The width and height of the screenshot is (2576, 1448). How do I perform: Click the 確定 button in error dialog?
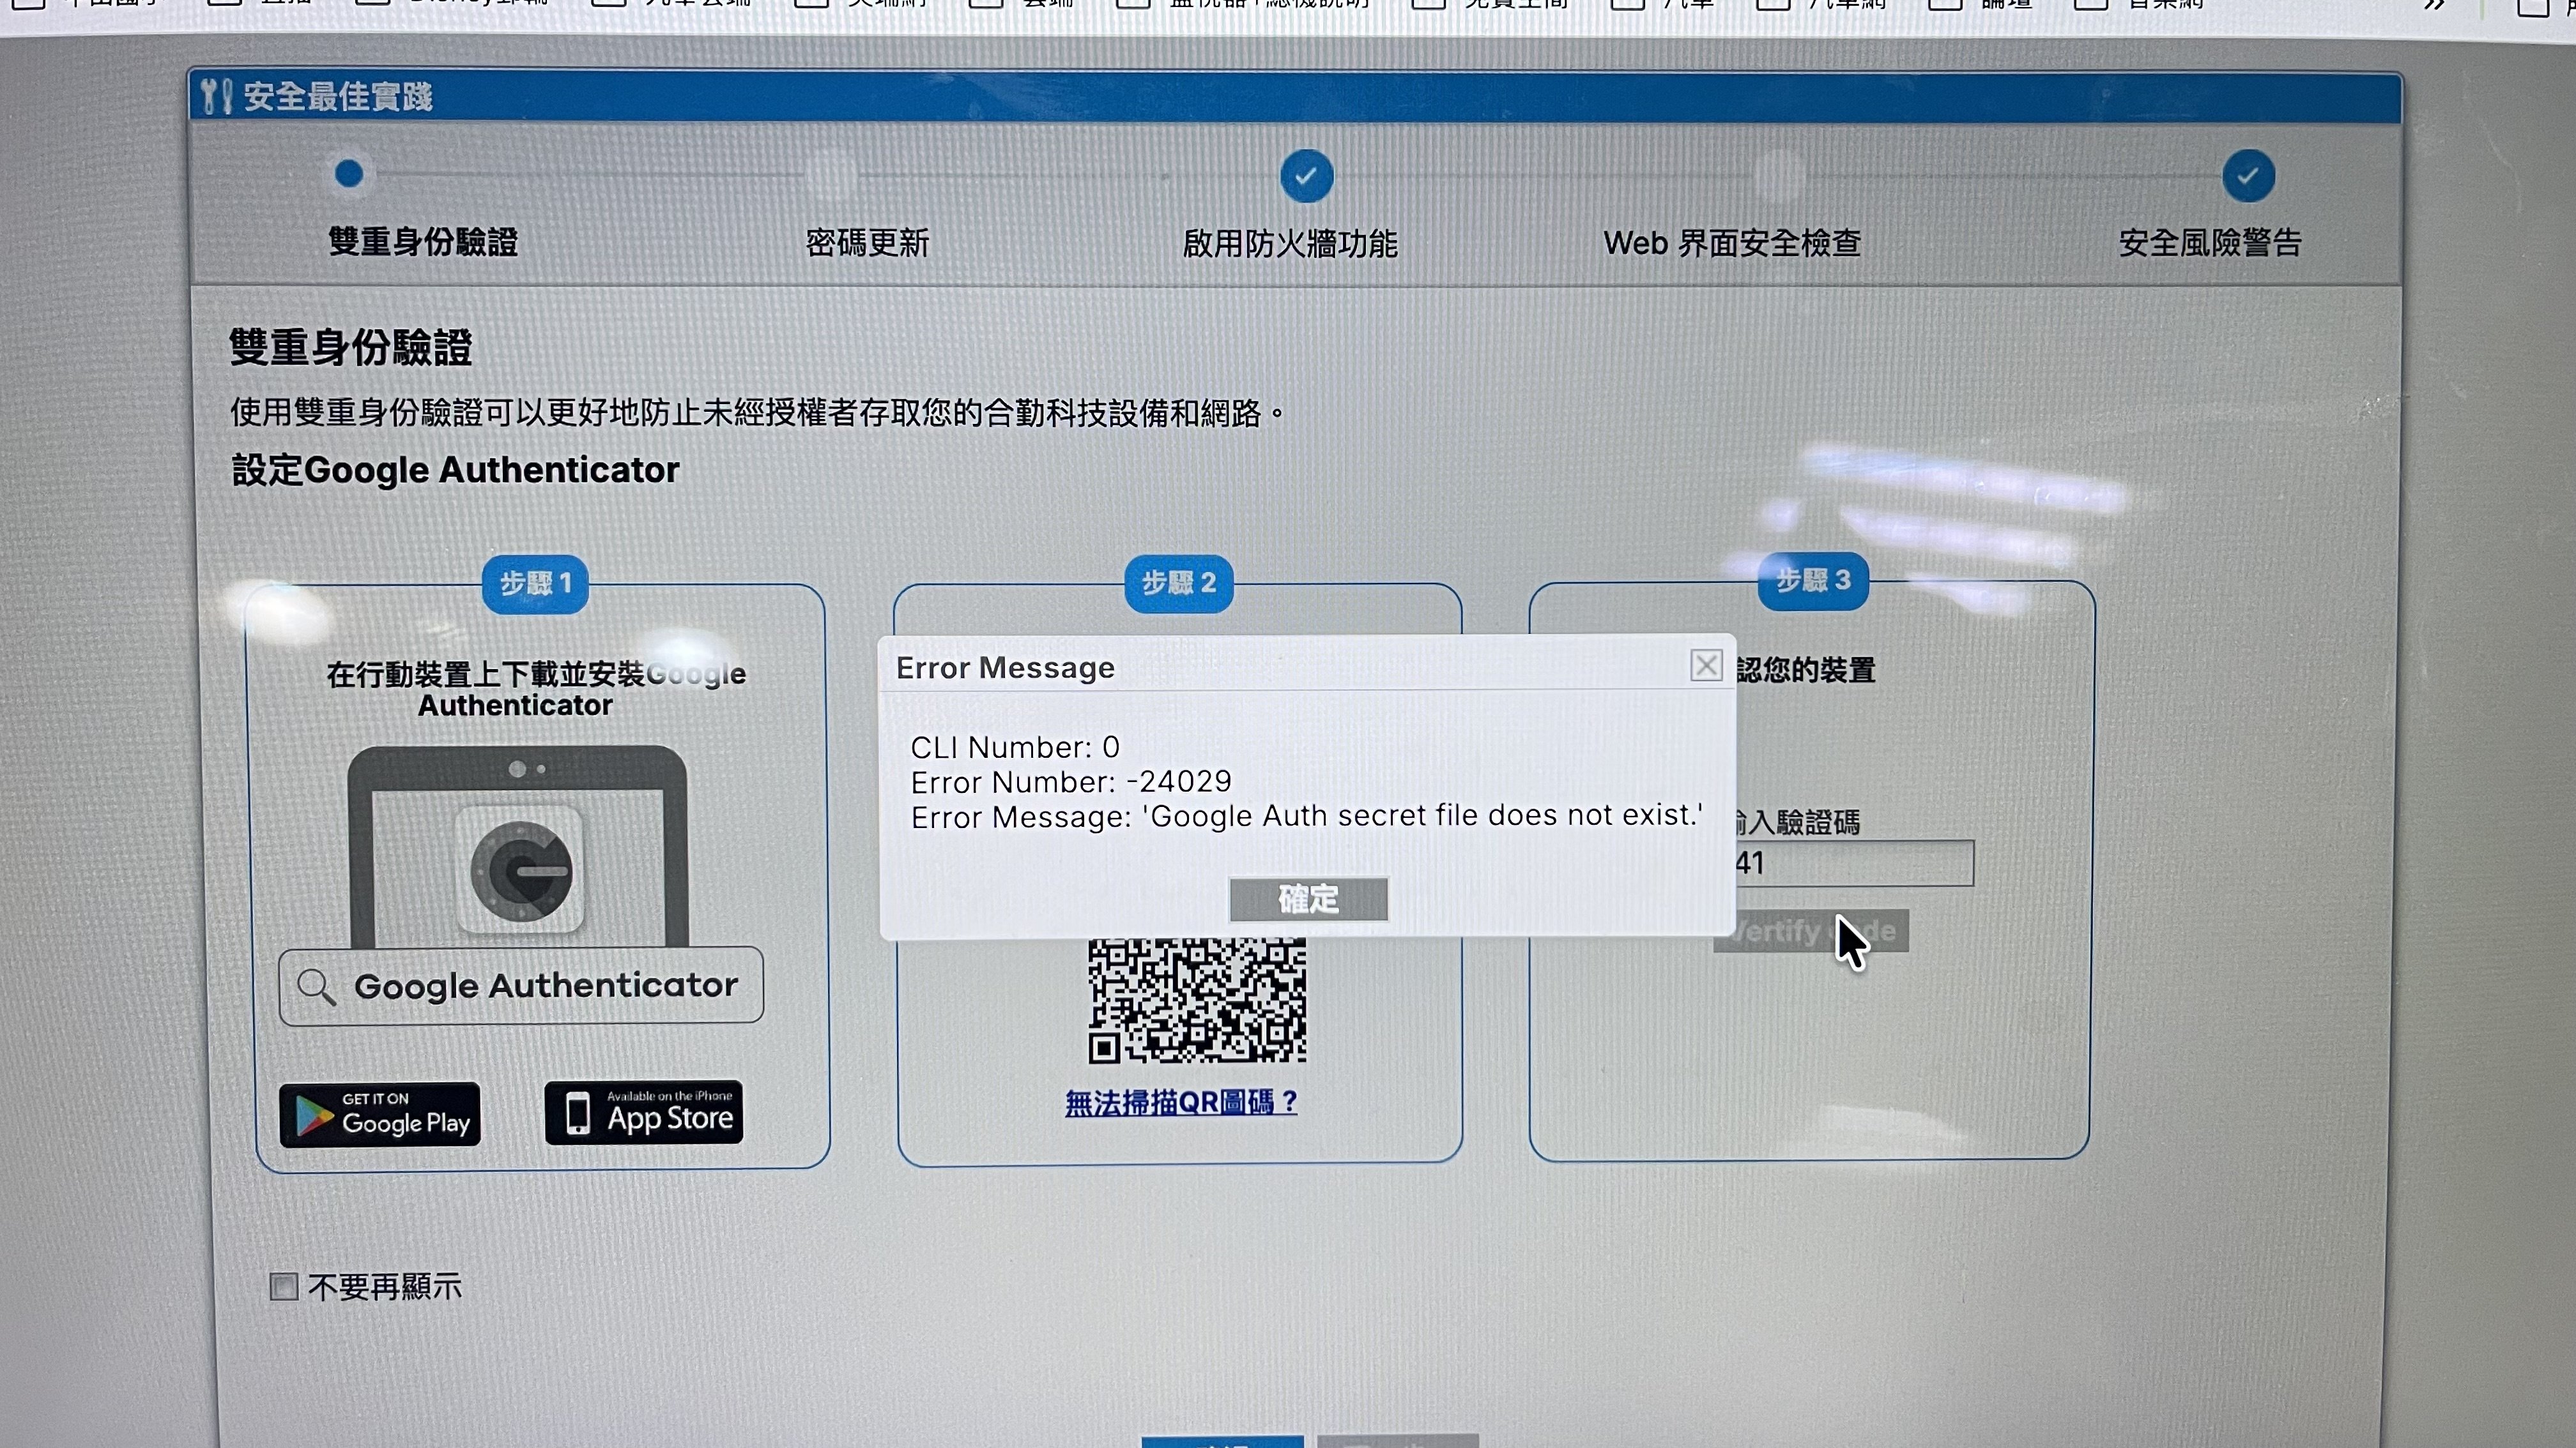1308,900
